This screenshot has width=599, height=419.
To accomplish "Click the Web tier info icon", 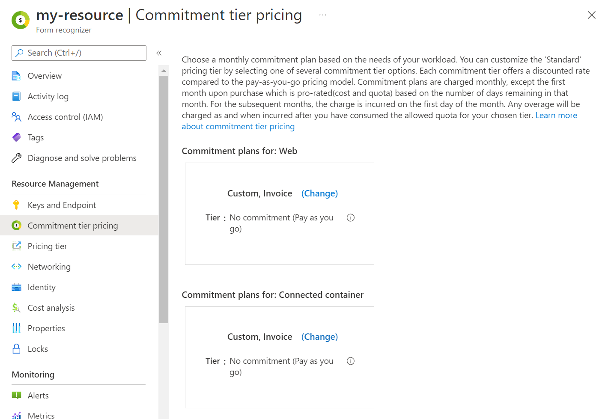I will click(x=351, y=217).
